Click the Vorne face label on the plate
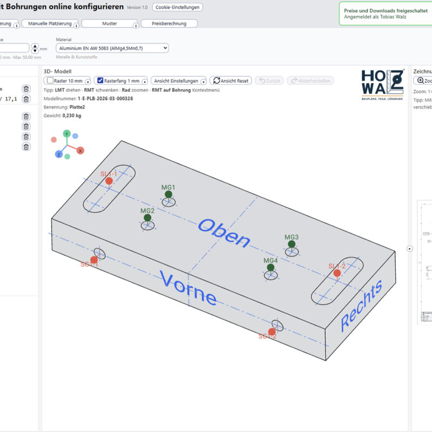Viewport: 432px width, 432px height. coord(188,287)
